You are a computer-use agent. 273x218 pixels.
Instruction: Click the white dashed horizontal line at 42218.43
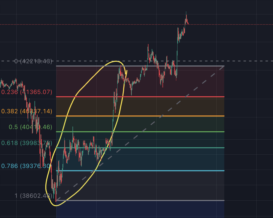240,61
